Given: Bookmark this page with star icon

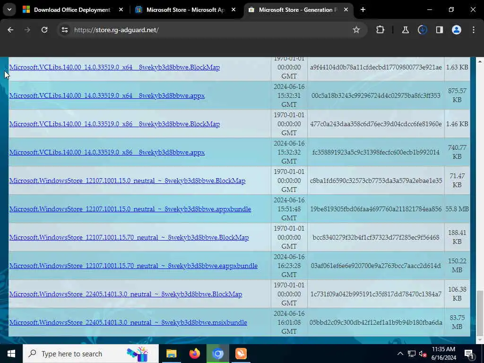Looking at the screenshot, I should point(356,30).
